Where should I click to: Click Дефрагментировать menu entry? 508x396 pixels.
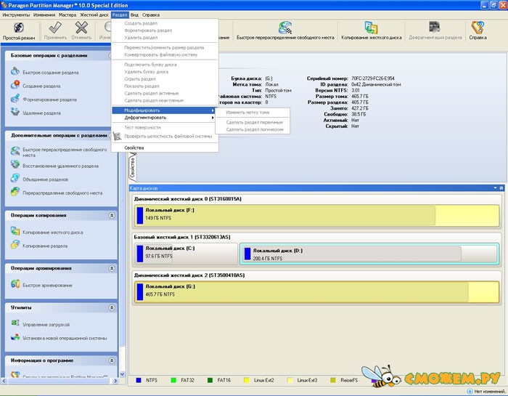point(163,118)
